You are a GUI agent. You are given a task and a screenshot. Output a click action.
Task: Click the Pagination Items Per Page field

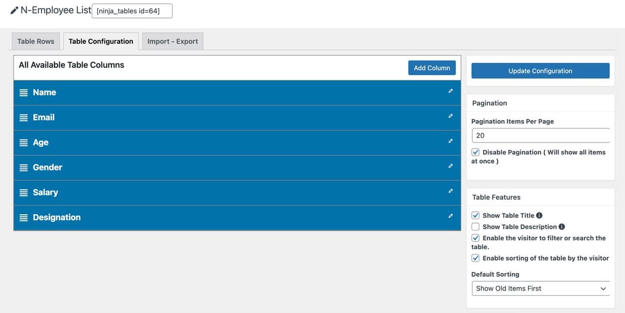[x=540, y=135]
